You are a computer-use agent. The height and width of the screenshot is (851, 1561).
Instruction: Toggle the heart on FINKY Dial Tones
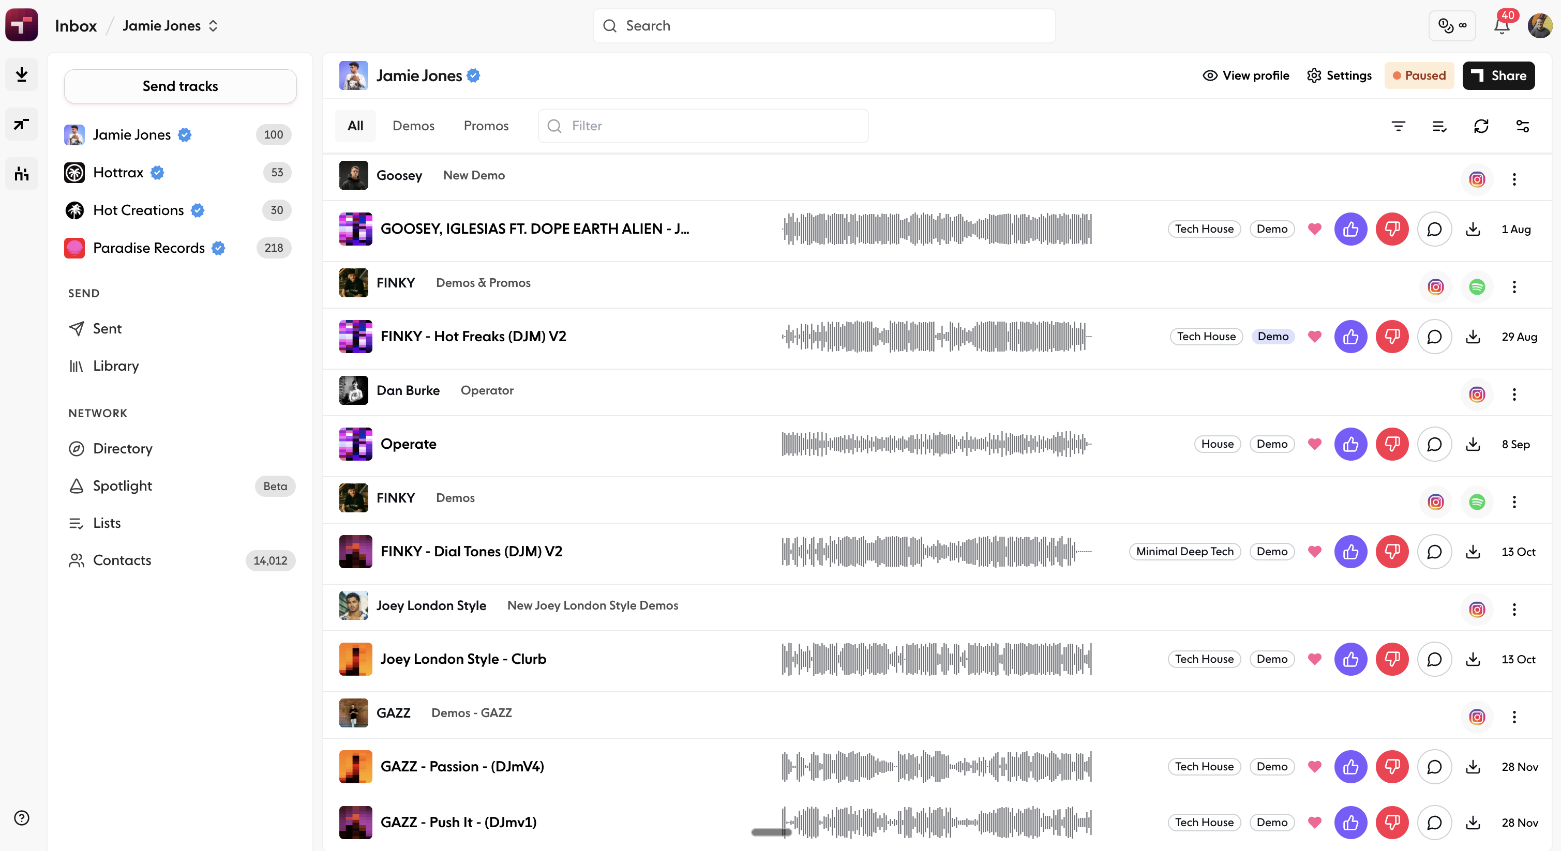(x=1314, y=552)
